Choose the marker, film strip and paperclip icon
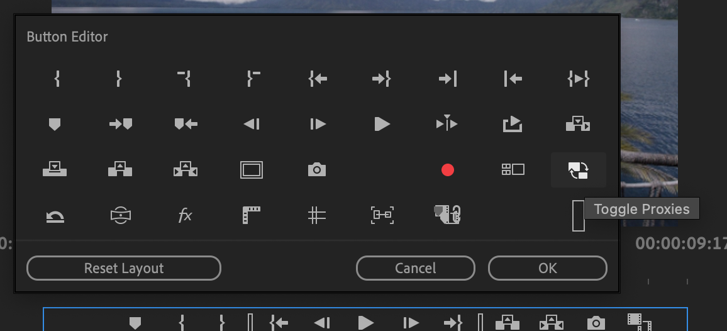The width and height of the screenshot is (727, 331). (447, 215)
